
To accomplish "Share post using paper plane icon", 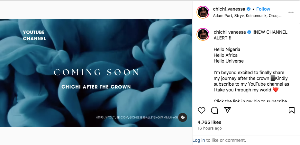I will pos(227,110).
